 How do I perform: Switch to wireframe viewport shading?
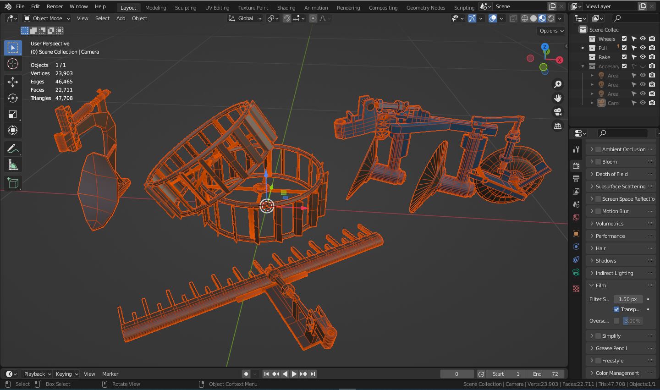point(525,18)
